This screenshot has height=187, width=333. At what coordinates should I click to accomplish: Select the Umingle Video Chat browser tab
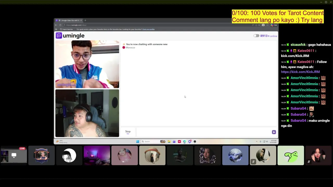[x=68, y=20]
